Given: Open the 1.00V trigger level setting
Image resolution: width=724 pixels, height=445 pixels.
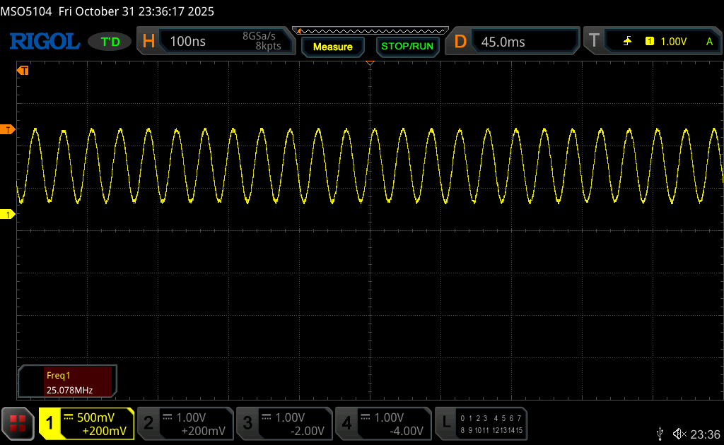Looking at the screenshot, I should pos(673,42).
